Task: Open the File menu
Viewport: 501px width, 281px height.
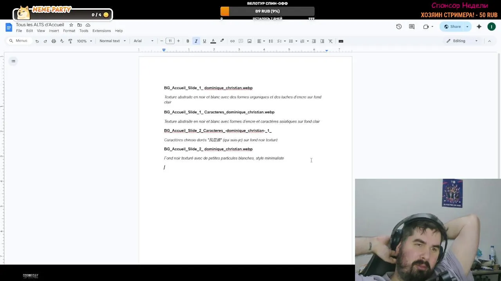Action: click(x=19, y=31)
